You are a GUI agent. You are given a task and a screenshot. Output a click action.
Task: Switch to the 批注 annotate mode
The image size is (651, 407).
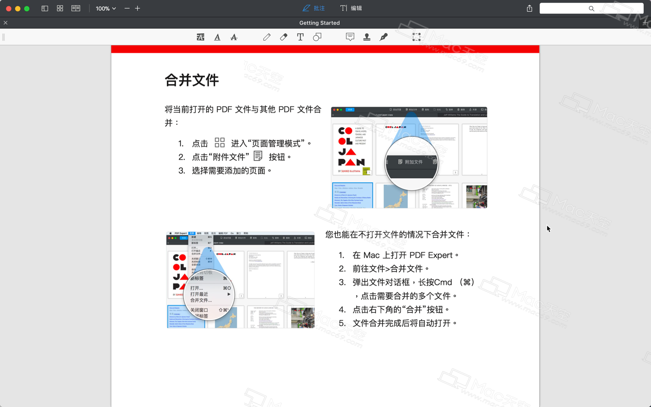314,8
